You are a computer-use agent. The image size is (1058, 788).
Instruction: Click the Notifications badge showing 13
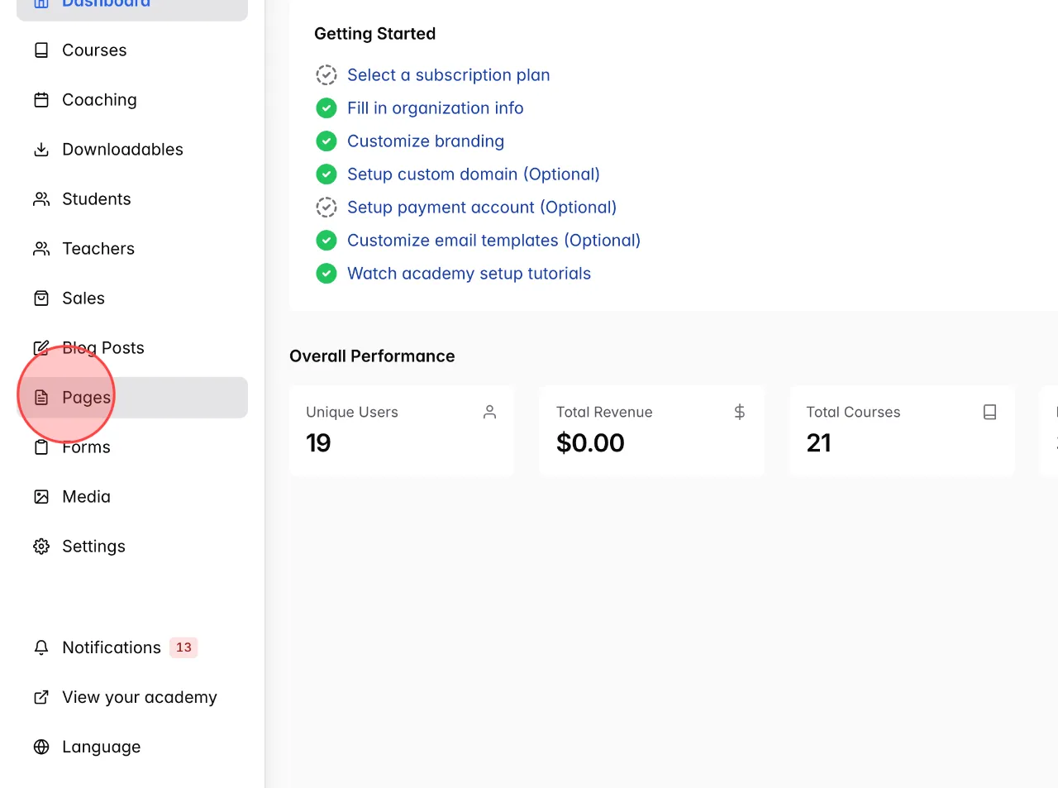click(x=183, y=647)
